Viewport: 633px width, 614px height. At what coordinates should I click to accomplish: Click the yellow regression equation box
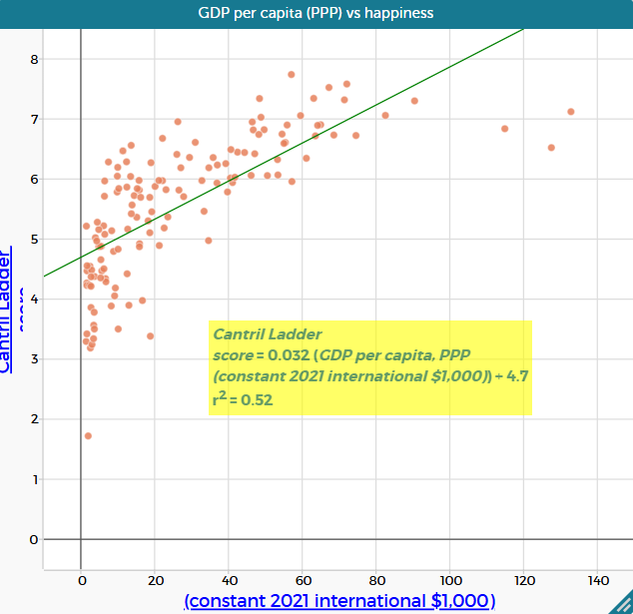pyautogui.click(x=370, y=367)
